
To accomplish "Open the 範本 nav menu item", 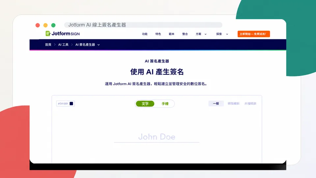I will 171,34.
